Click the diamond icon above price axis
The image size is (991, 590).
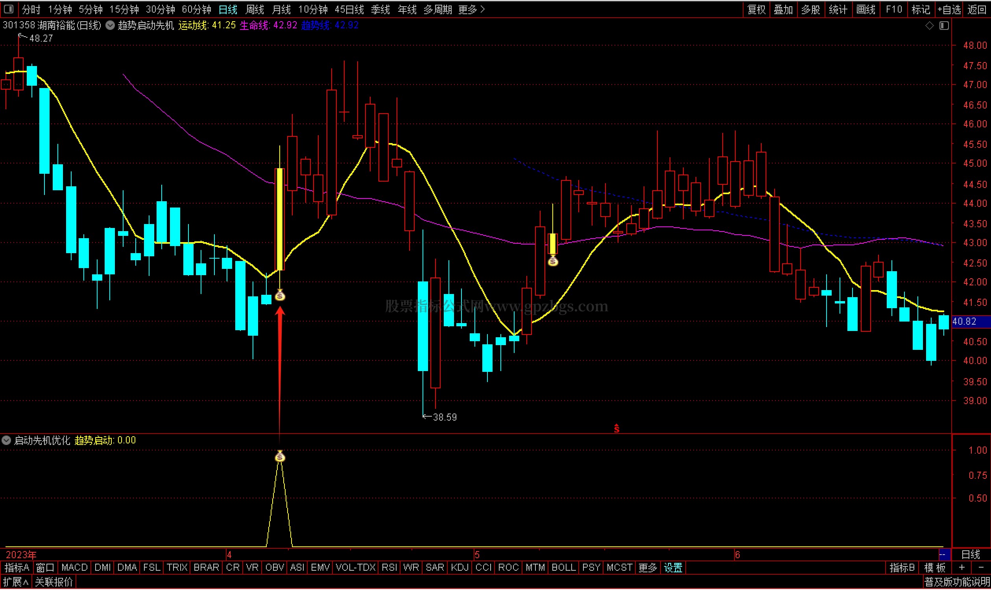tap(929, 26)
